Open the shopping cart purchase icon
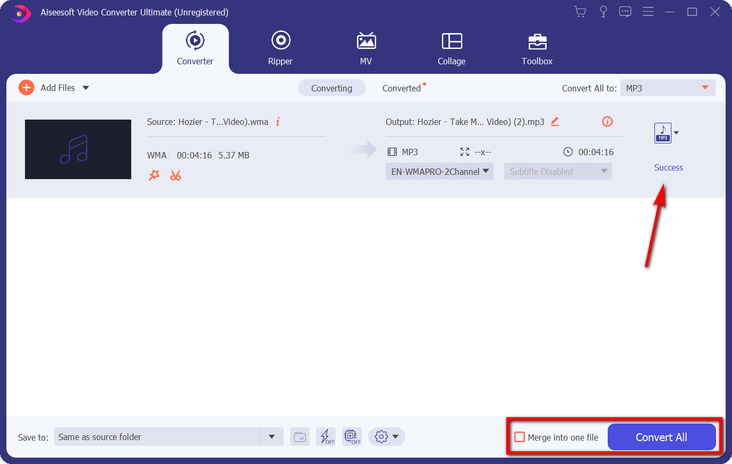The width and height of the screenshot is (732, 464). [x=580, y=12]
